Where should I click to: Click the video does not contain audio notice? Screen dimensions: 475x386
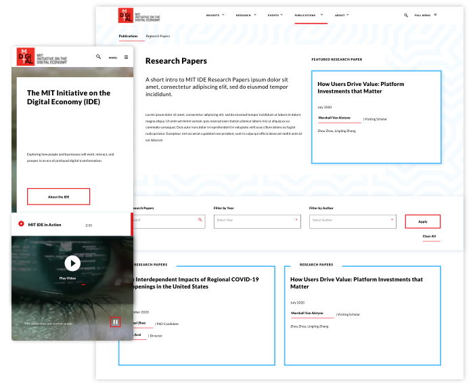click(x=48, y=324)
